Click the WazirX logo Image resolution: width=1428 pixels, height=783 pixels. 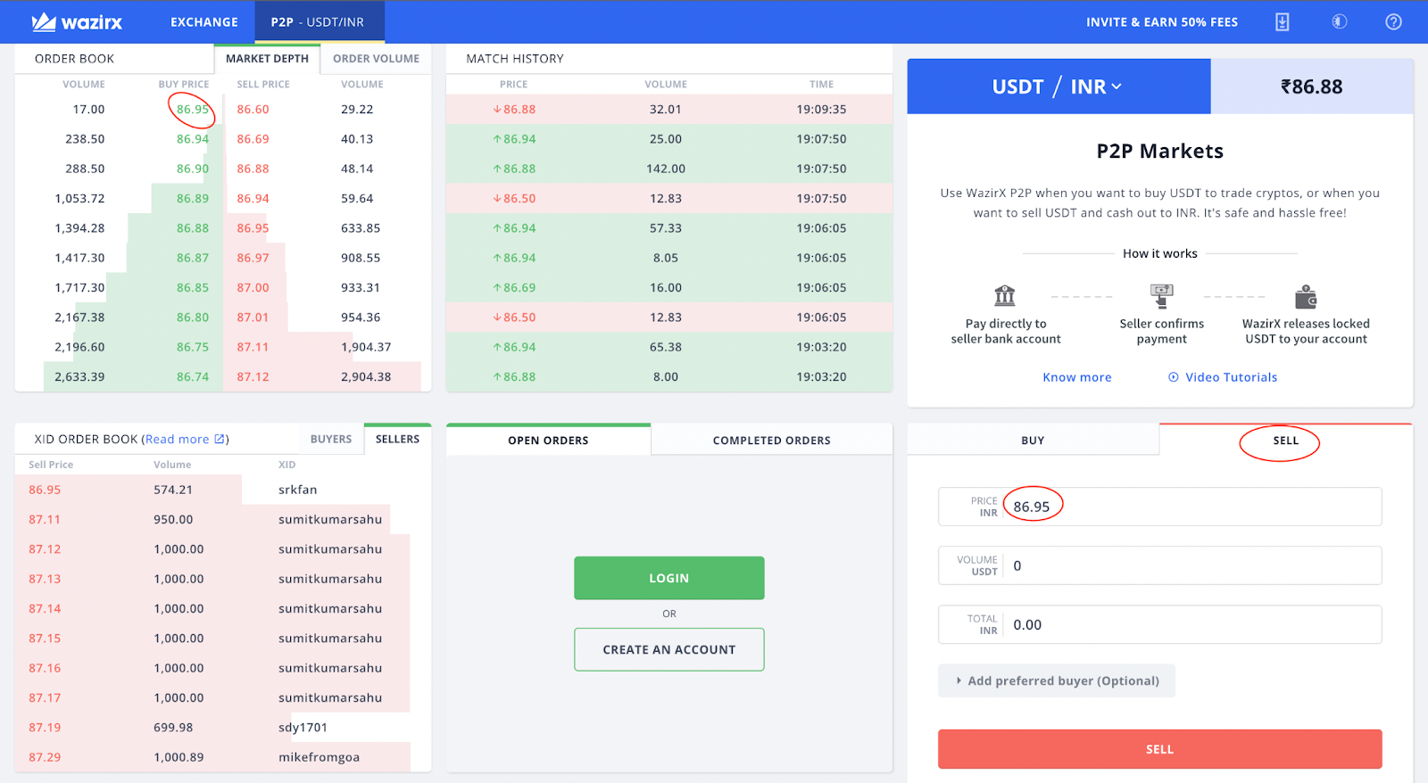(77, 22)
